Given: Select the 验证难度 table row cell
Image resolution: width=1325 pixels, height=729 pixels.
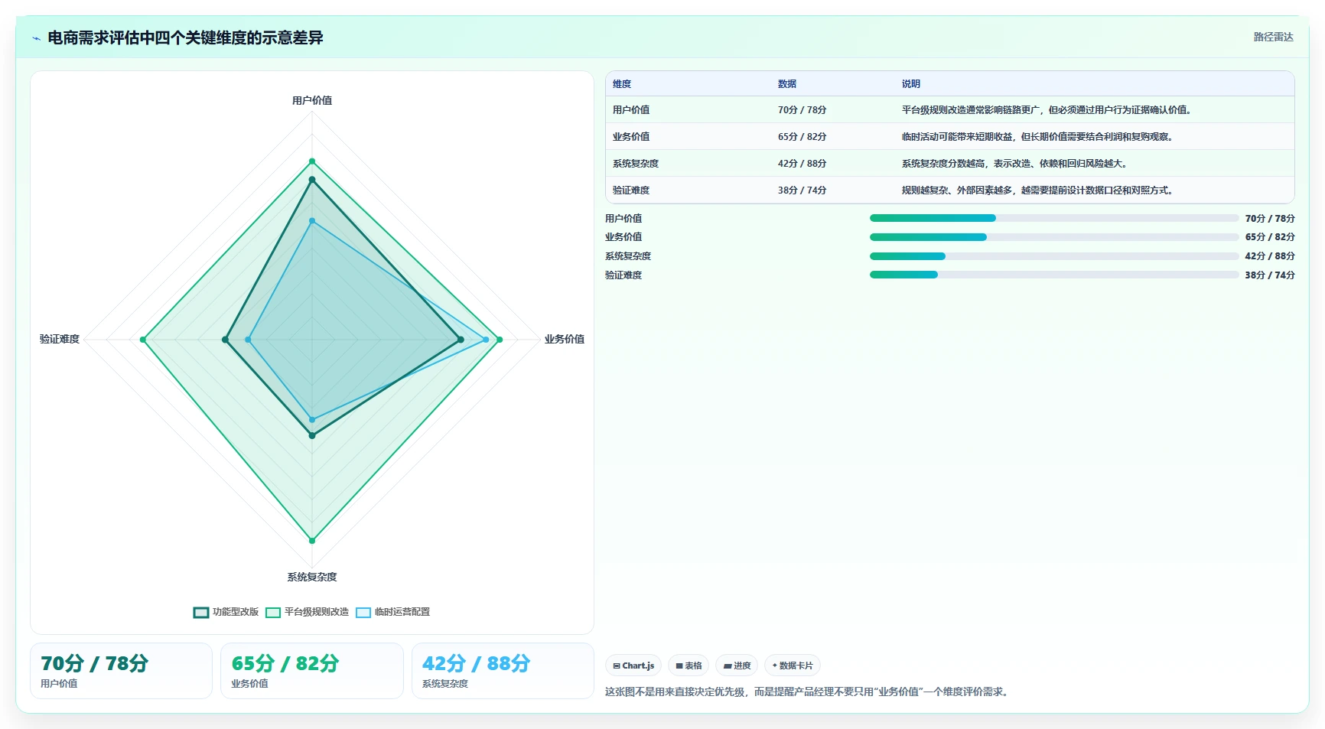Looking at the screenshot, I should (631, 190).
